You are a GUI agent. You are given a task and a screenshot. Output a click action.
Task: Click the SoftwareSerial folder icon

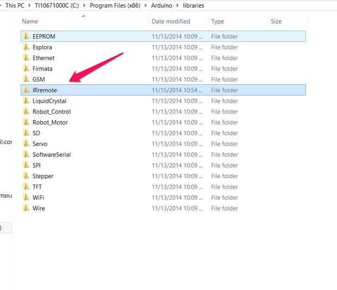26,154
